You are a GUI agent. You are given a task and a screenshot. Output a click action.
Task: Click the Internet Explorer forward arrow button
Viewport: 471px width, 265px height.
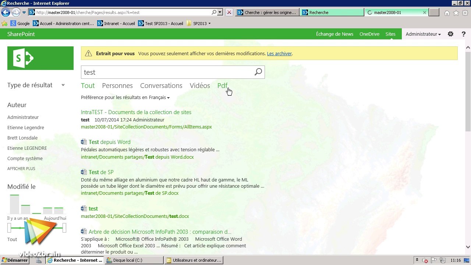(16, 13)
